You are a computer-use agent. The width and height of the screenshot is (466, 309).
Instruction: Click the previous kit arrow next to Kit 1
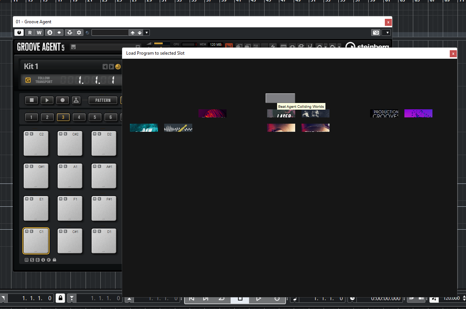pyautogui.click(x=105, y=67)
